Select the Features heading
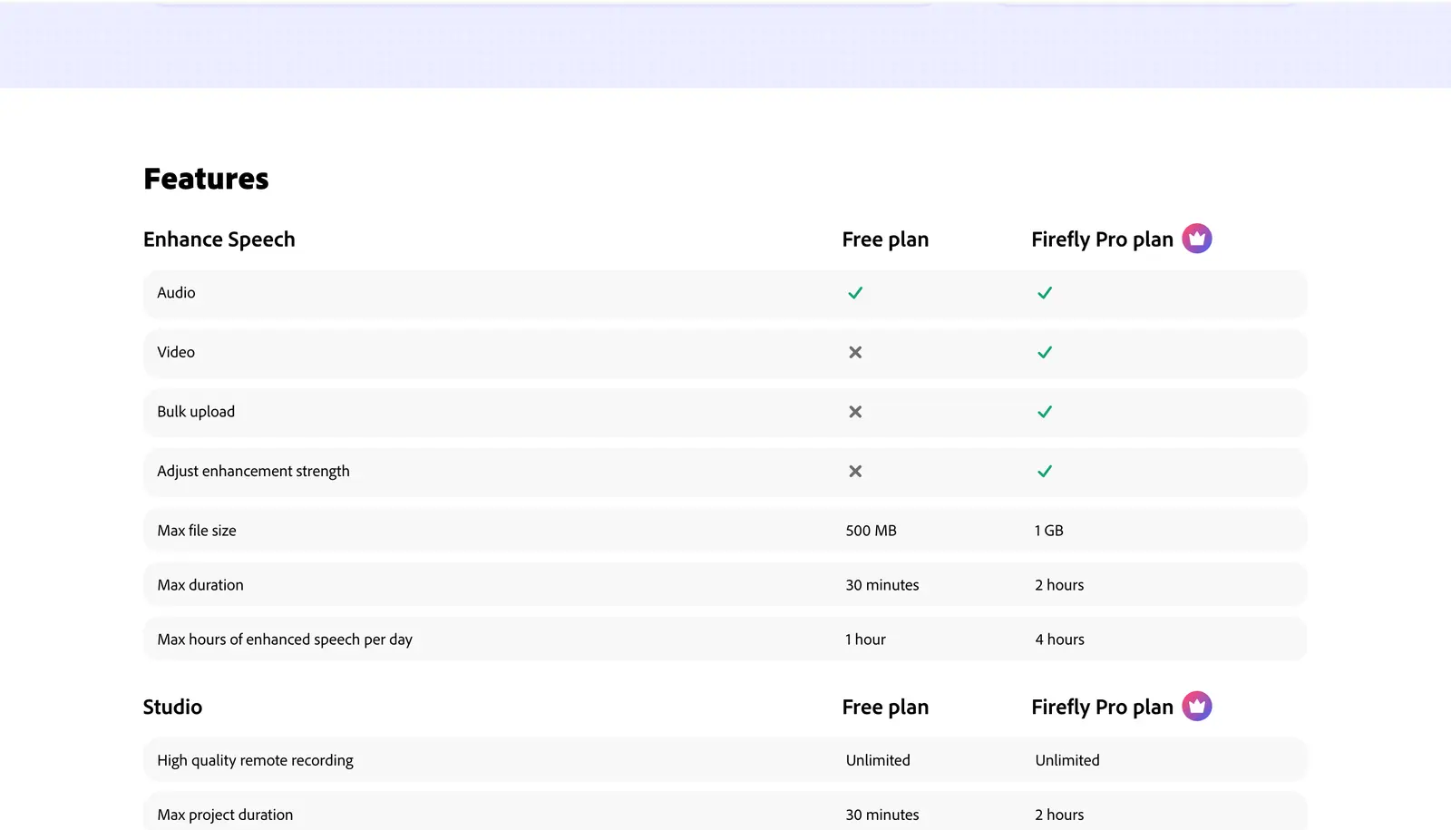The height and width of the screenshot is (830, 1451). click(206, 179)
